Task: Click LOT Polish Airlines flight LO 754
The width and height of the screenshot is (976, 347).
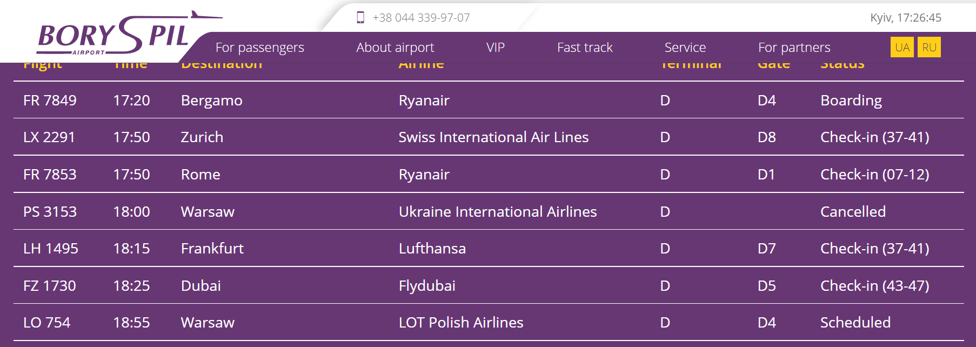Action: click(x=46, y=323)
